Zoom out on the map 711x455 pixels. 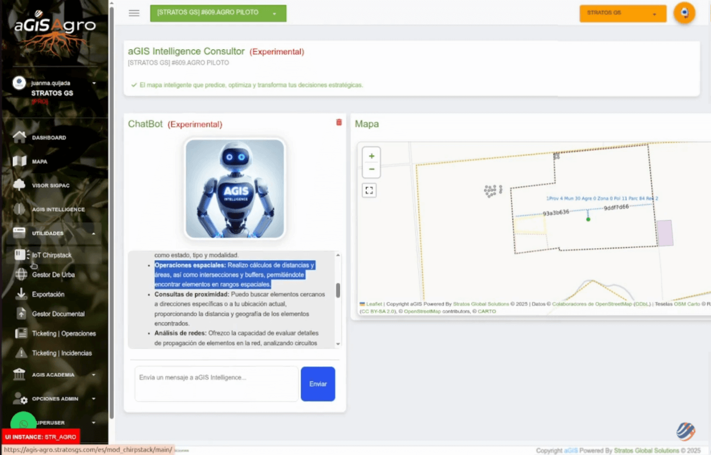click(371, 169)
